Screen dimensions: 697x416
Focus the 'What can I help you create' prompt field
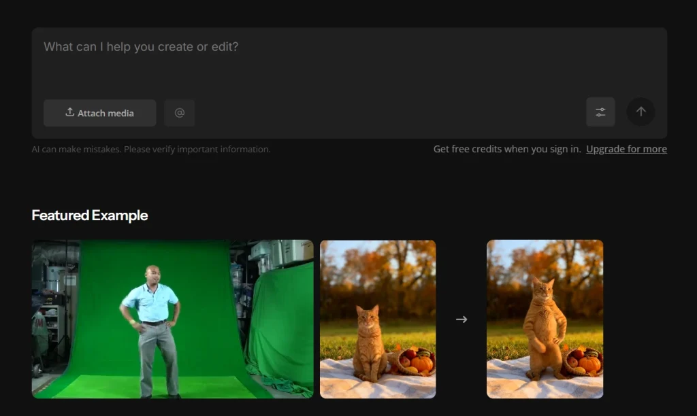[349, 62]
